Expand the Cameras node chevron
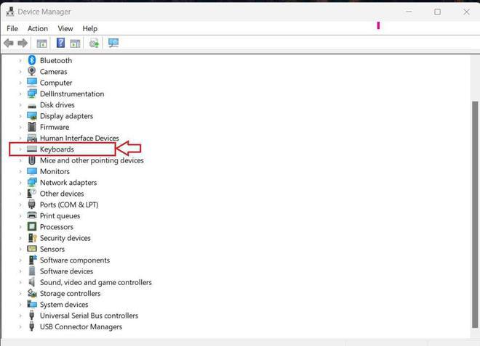The height and width of the screenshot is (346, 480). click(x=20, y=72)
